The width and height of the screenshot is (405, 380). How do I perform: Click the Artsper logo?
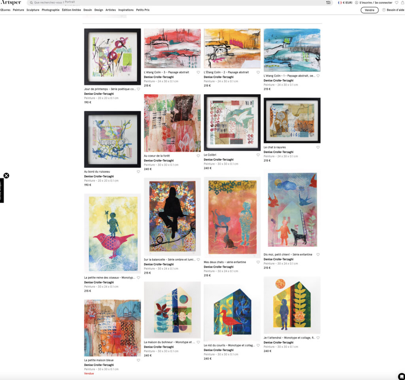coord(11,2)
